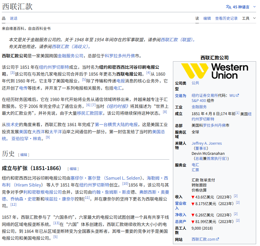This screenshot has width=260, height=246.
Task: Open 塞缪尔·塞尔登 link
Action: click(x=85, y=178)
